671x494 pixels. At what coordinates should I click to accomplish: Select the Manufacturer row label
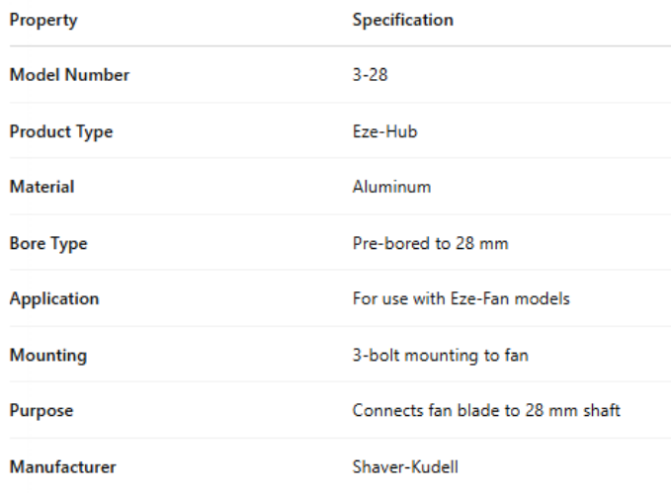click(60, 466)
